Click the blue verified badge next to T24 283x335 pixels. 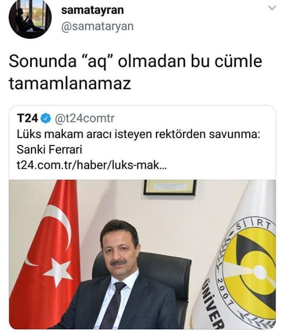45,118
